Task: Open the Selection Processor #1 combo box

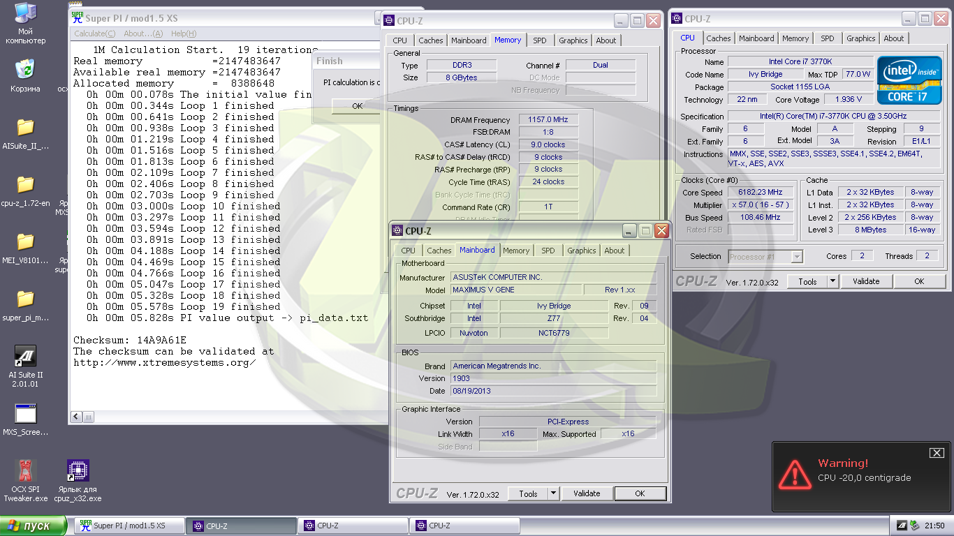Action: (x=765, y=257)
